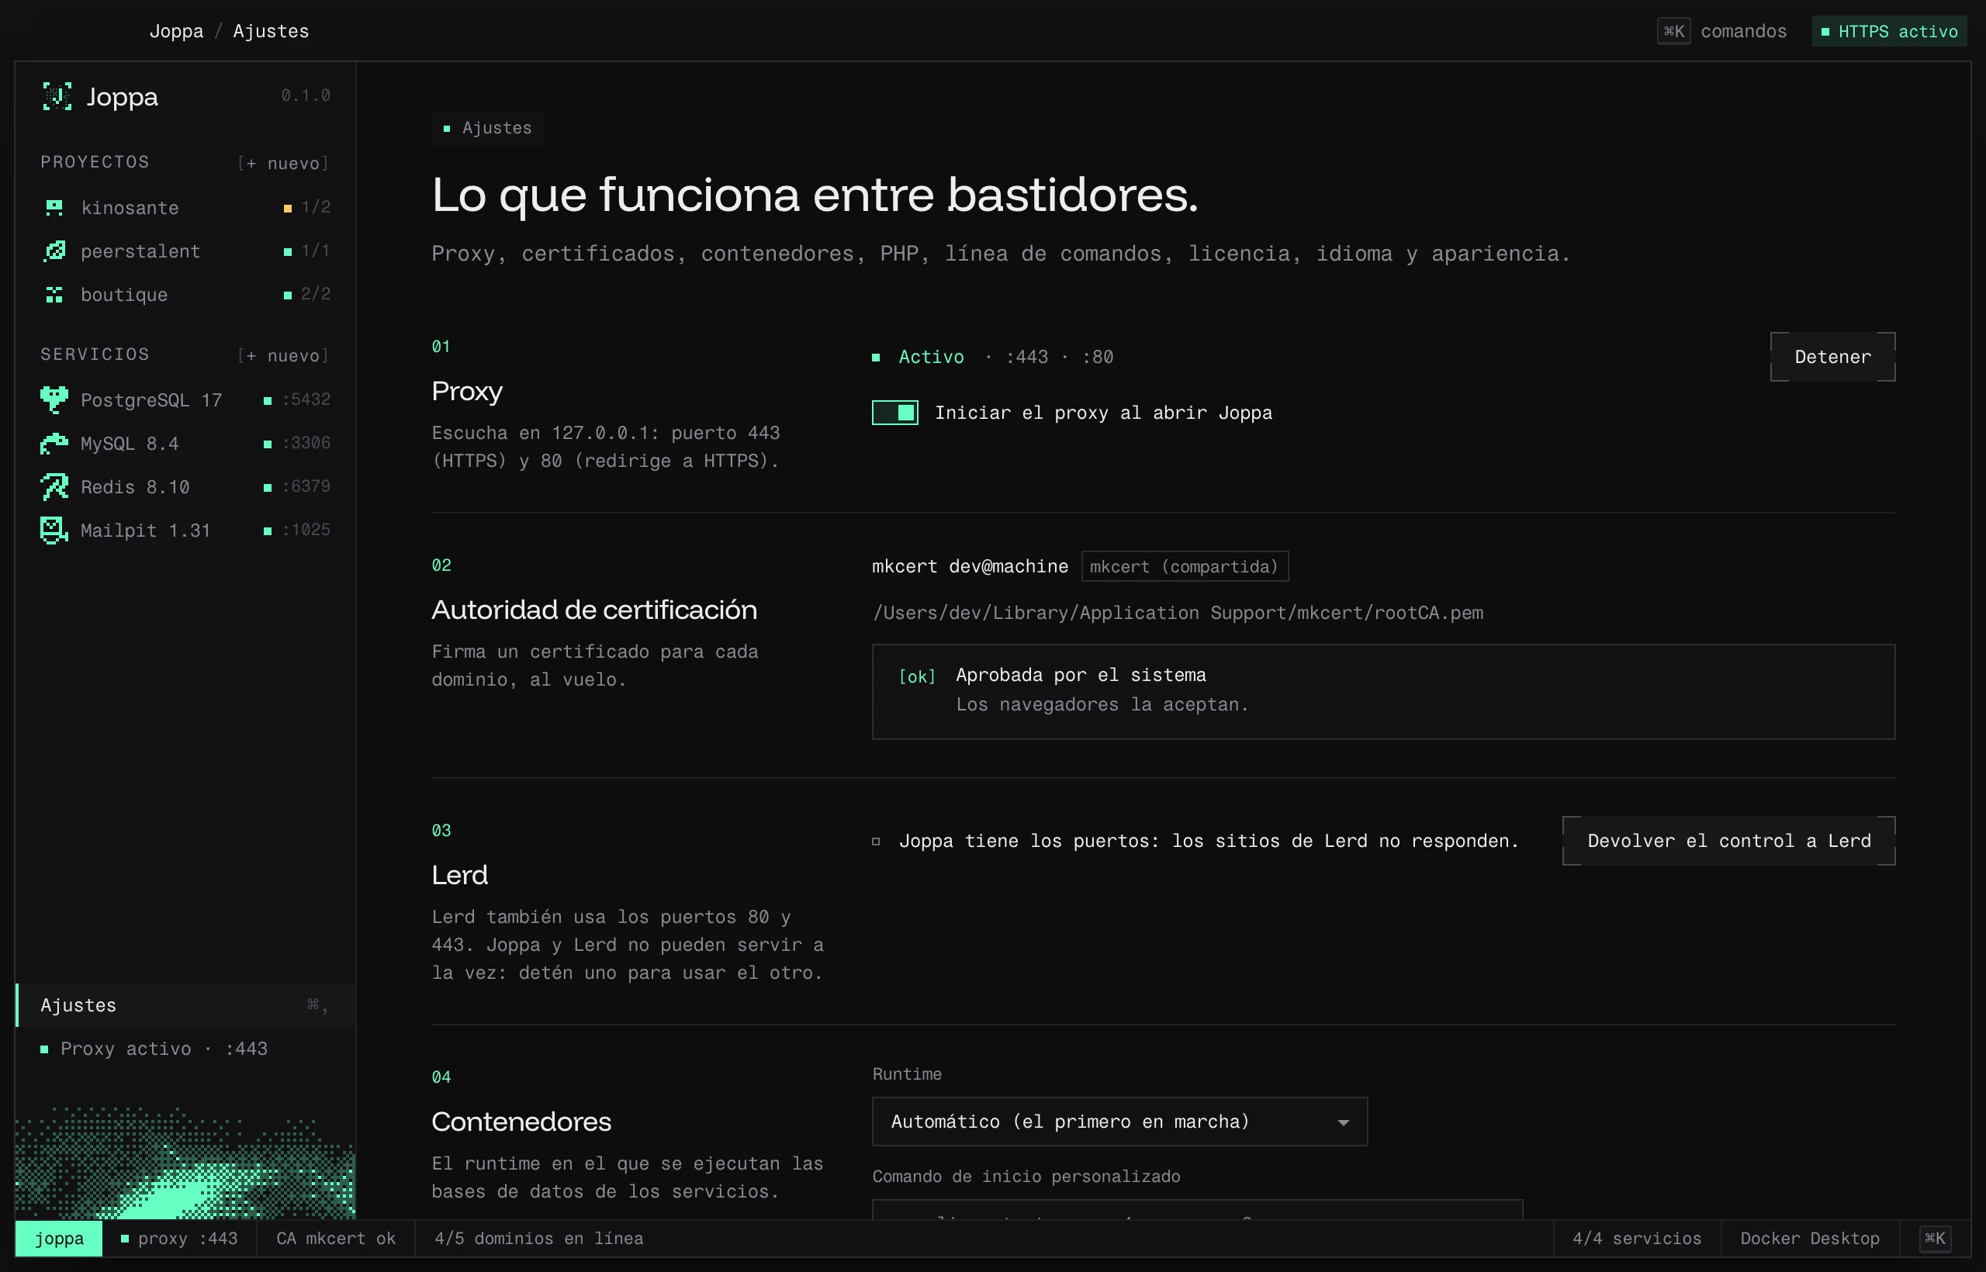Viewport: 1986px width, 1272px height.
Task: Select the boutique project row
Action: pos(186,295)
